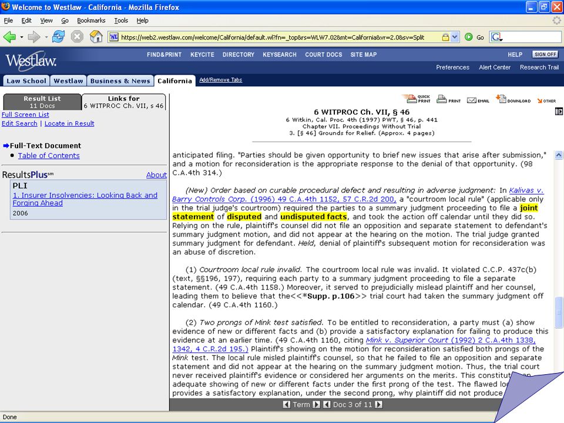Screen dimensions: 564x423
Task: Click the Westlaw logo
Action: pyautogui.click(x=31, y=61)
